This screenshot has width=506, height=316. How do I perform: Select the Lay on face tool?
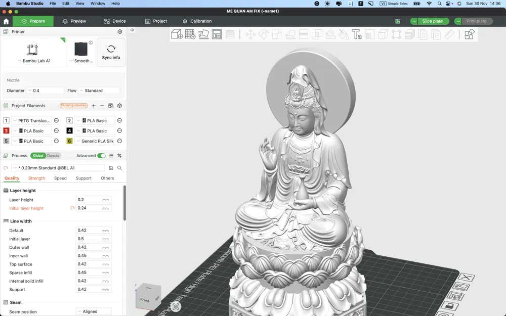[x=290, y=34]
